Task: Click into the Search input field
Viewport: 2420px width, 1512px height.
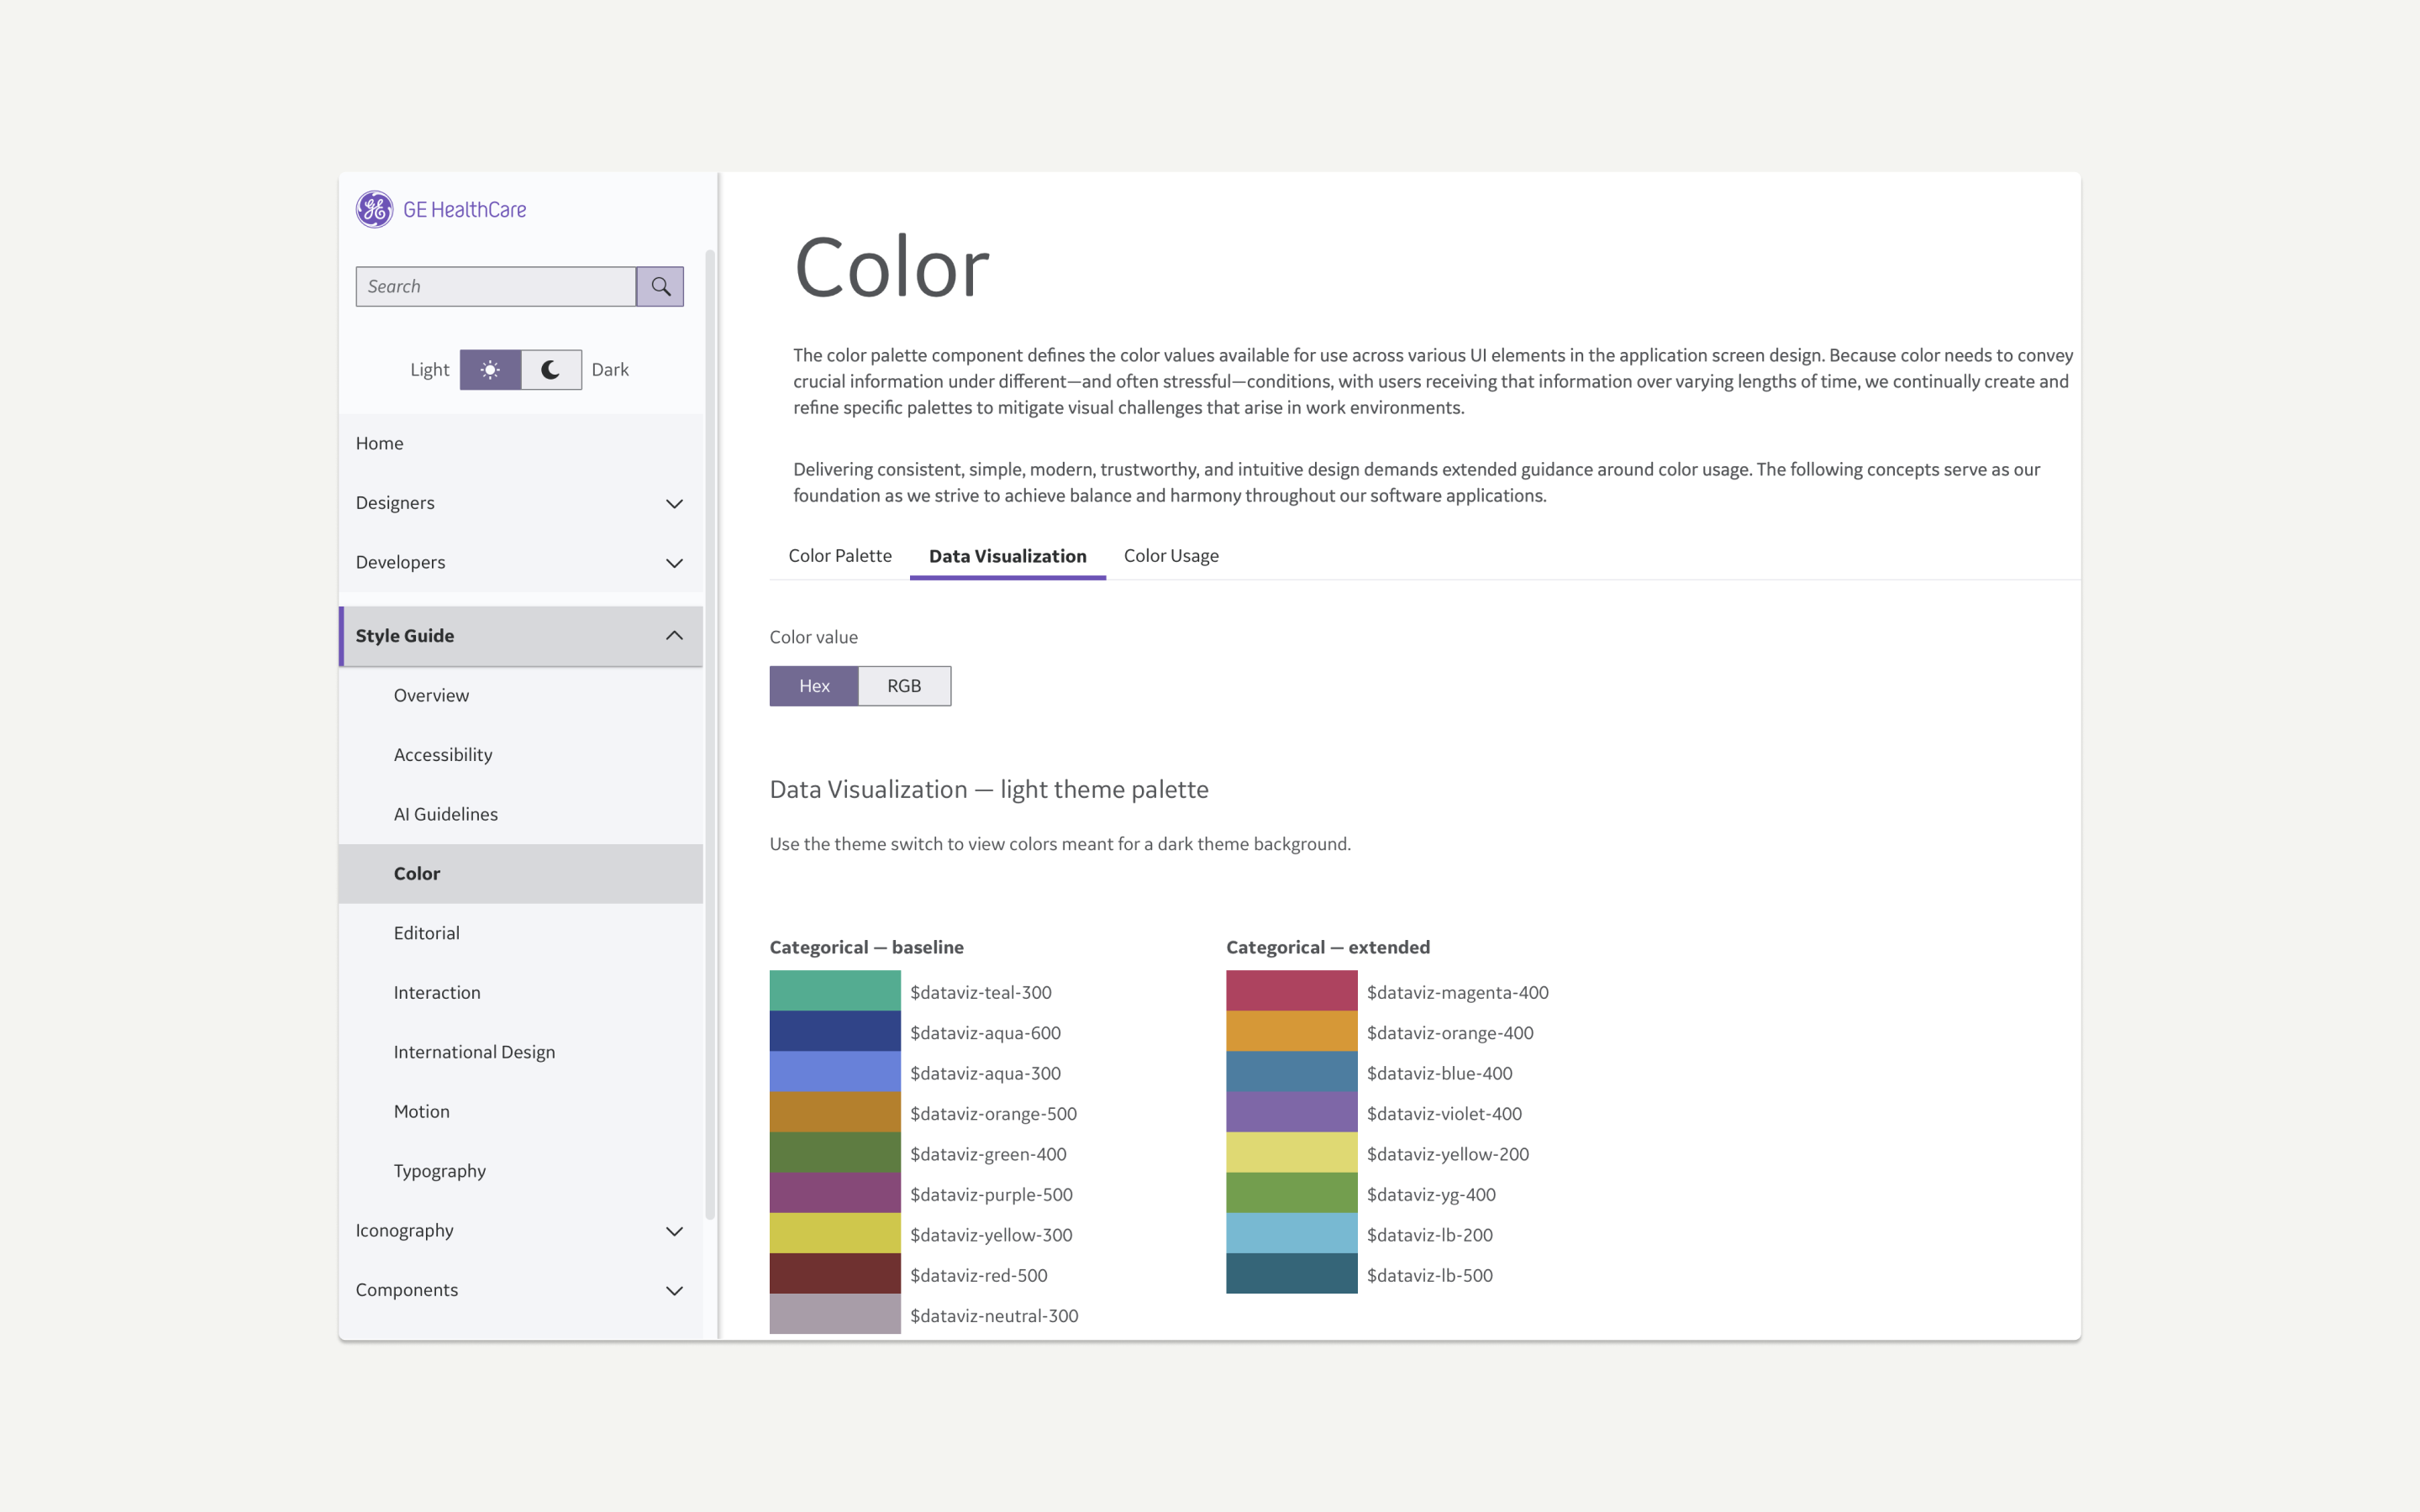Action: [x=496, y=286]
